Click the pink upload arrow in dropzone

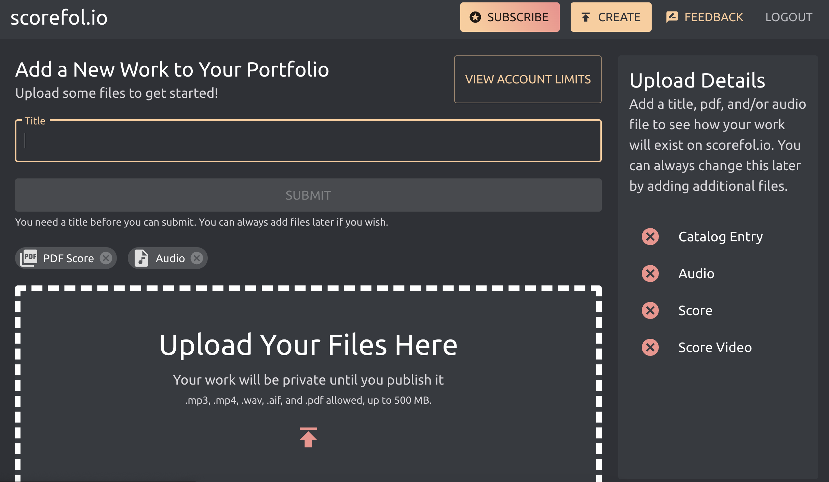tap(308, 438)
